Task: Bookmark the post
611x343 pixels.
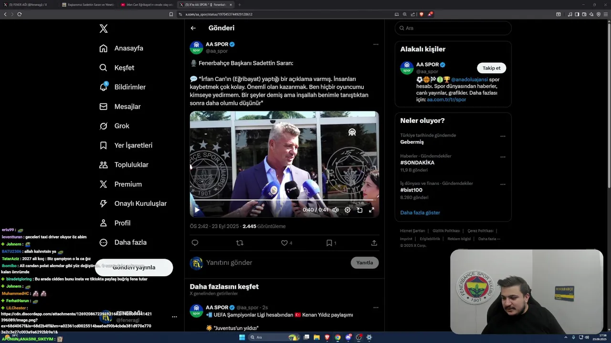Action: pyautogui.click(x=329, y=243)
